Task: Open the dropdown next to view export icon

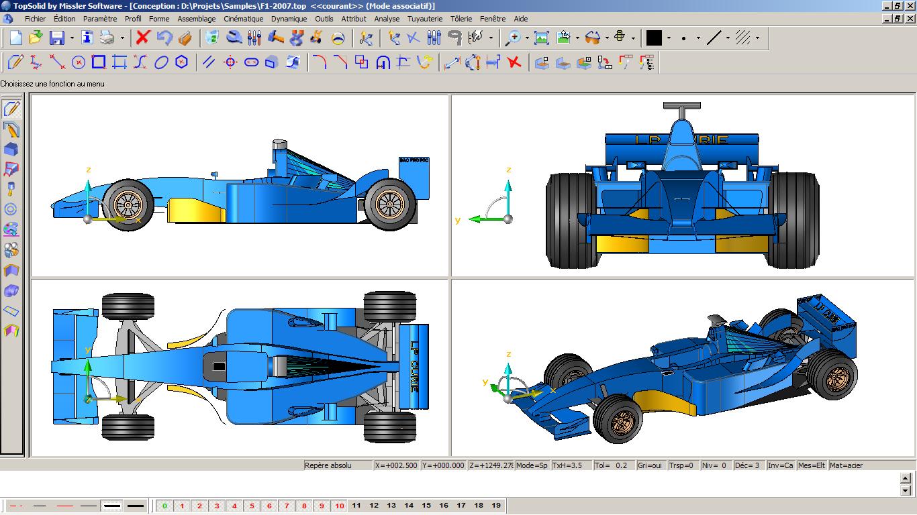Action: pos(577,38)
